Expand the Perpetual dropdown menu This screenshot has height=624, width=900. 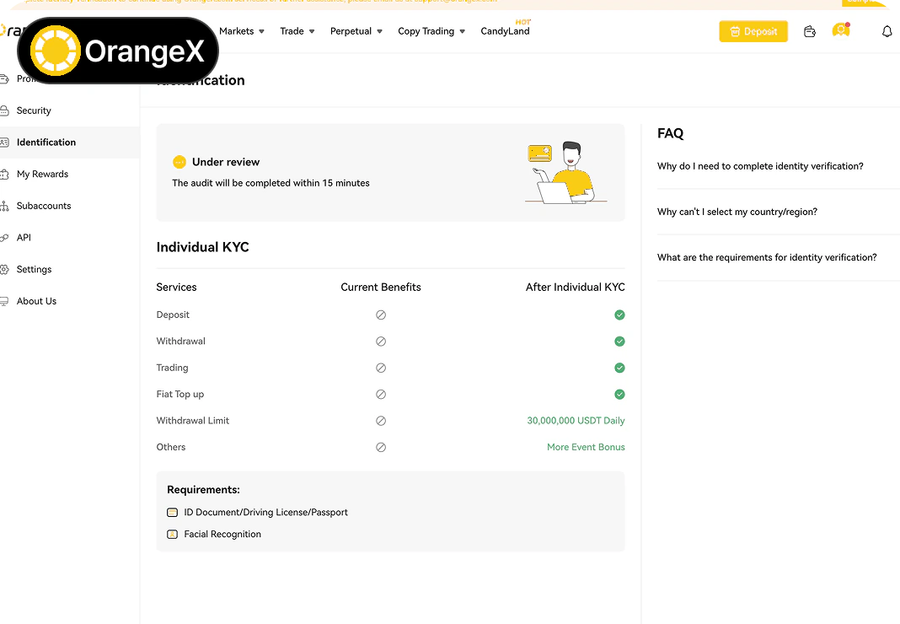[356, 31]
